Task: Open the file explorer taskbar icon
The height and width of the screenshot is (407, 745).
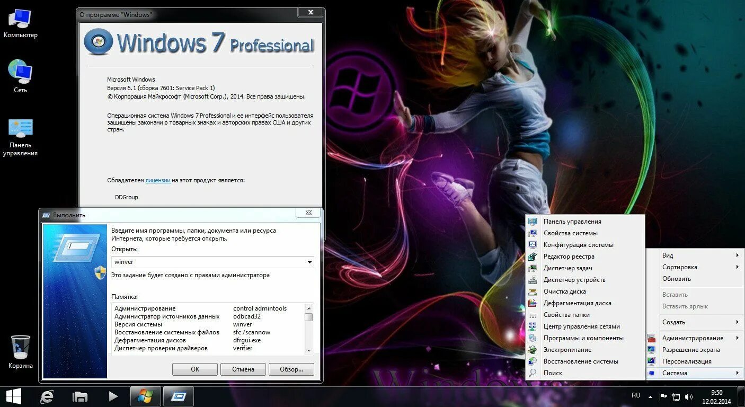Action: point(81,396)
